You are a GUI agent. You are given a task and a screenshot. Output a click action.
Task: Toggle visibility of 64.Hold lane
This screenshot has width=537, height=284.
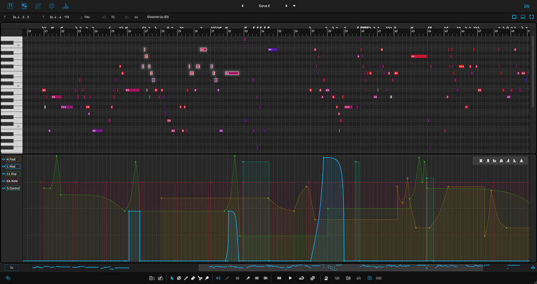pyautogui.click(x=3, y=181)
